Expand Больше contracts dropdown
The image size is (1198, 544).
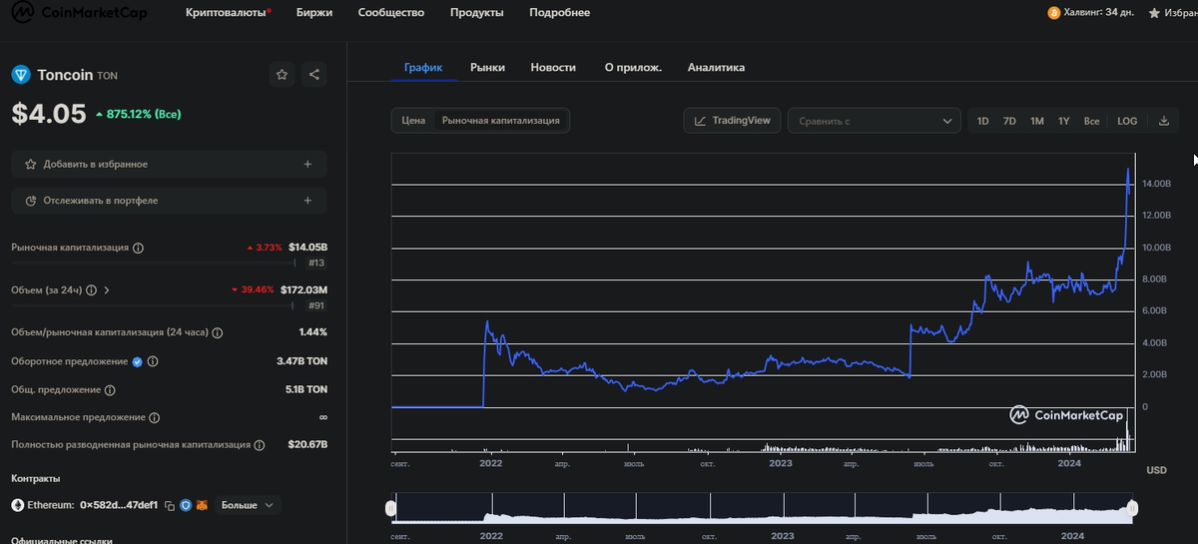click(247, 506)
